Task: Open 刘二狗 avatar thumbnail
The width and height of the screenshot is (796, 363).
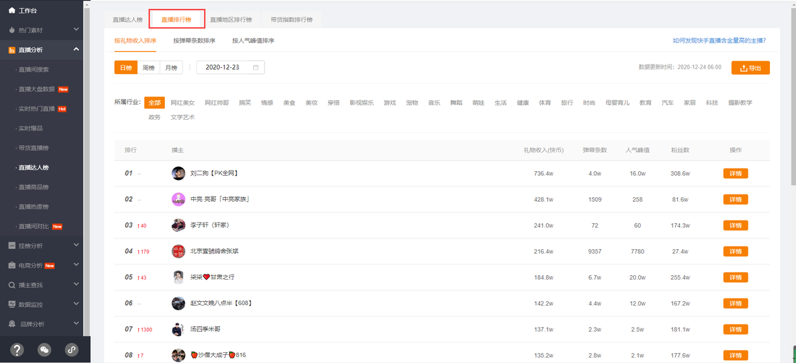Action: tap(178, 173)
